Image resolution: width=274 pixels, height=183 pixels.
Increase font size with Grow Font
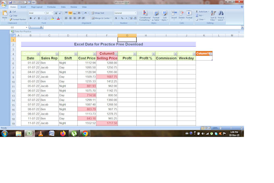[x=56, y=13]
